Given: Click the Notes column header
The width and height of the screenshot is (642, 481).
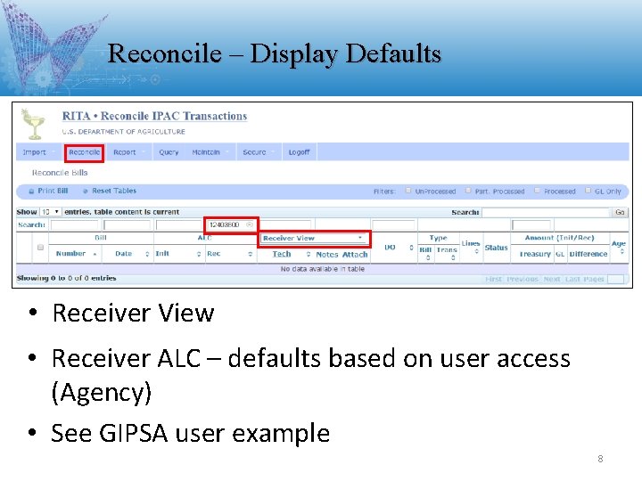Looking at the screenshot, I should tap(326, 255).
